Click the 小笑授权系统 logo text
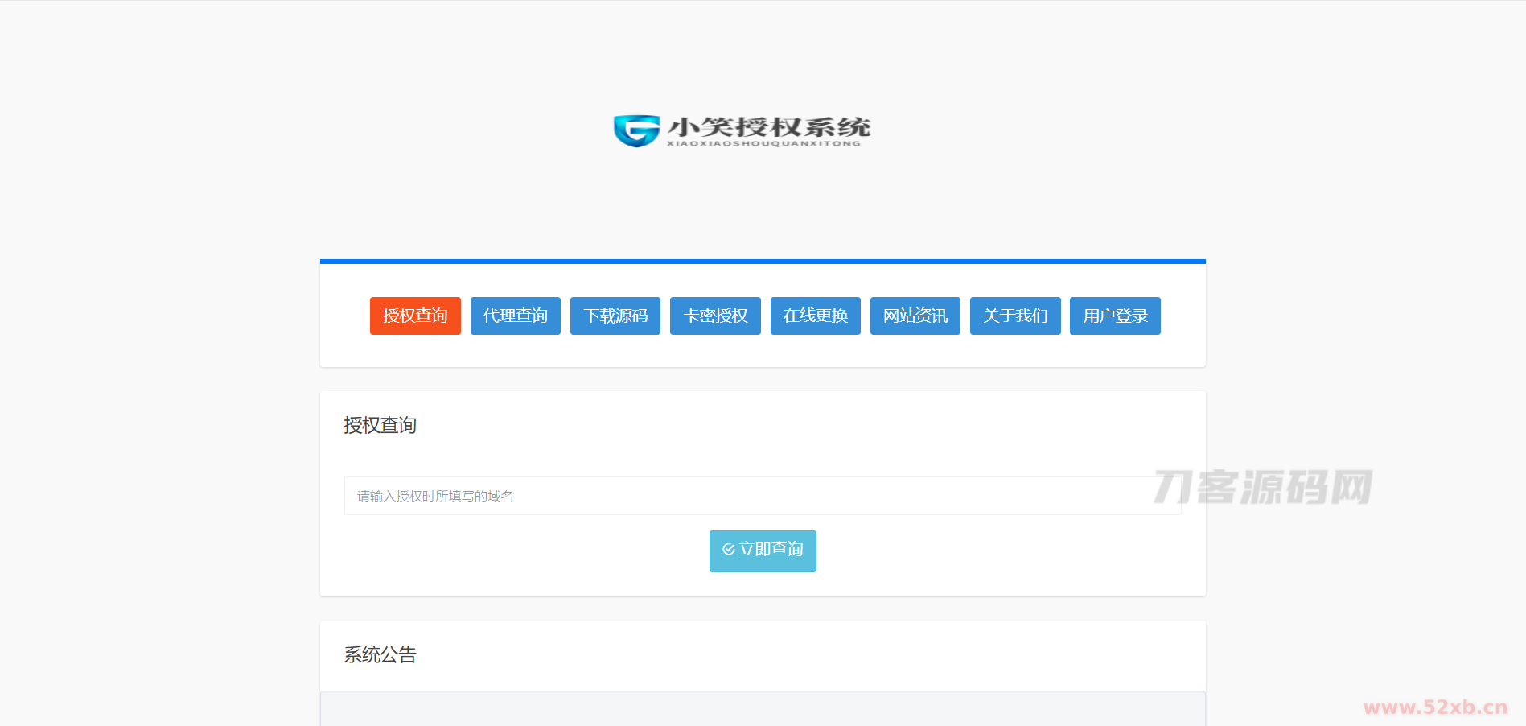The image size is (1526, 726). (768, 125)
